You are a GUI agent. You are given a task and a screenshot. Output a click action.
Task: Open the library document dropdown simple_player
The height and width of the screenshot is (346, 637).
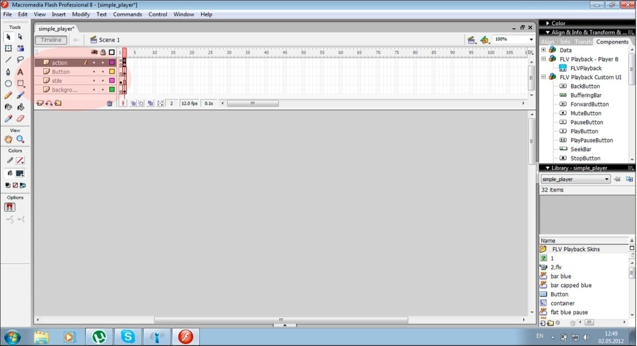575,179
